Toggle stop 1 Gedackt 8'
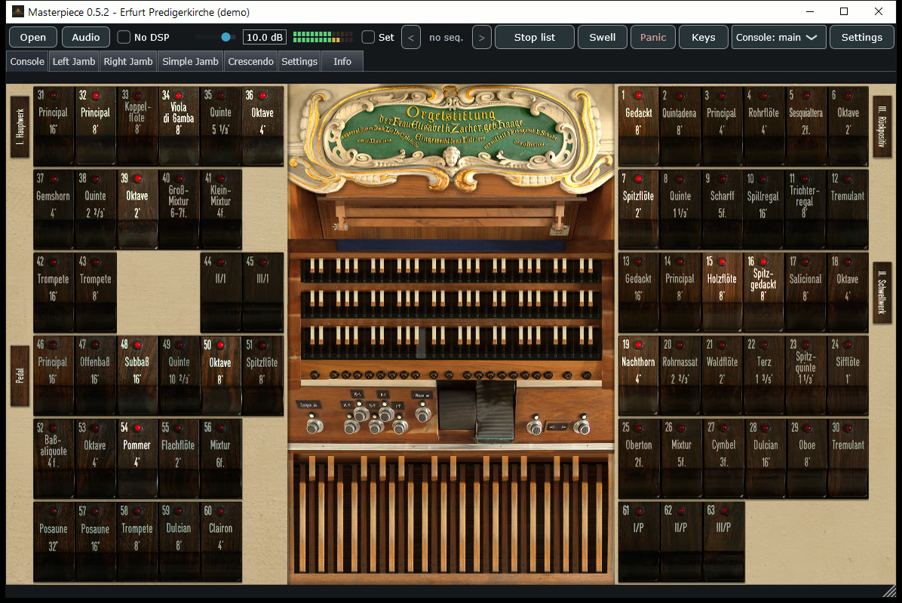The width and height of the screenshot is (902, 603). (x=639, y=127)
